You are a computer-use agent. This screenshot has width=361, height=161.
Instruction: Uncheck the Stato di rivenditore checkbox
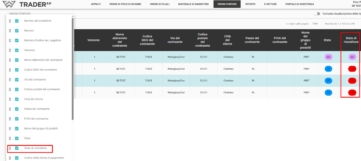(17, 148)
